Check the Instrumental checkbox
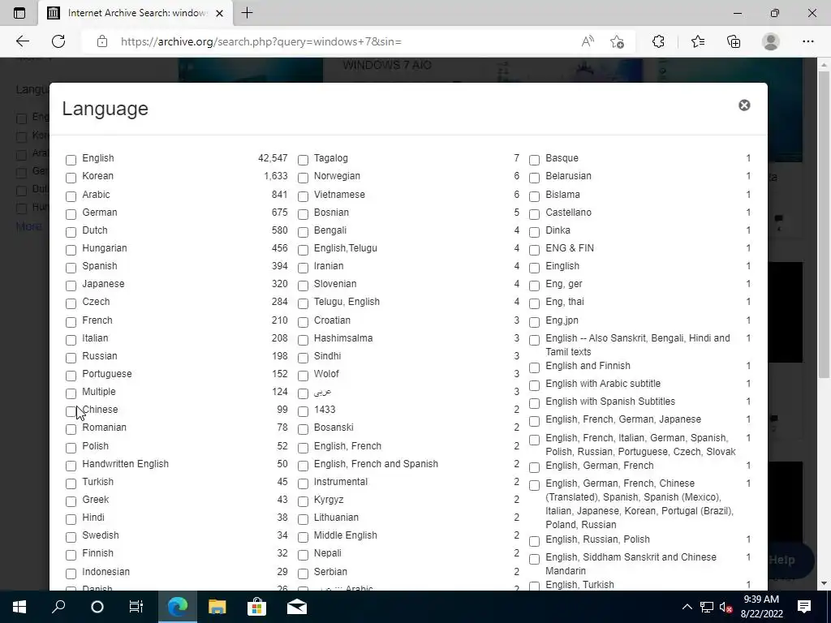This screenshot has height=623, width=831. point(303,483)
